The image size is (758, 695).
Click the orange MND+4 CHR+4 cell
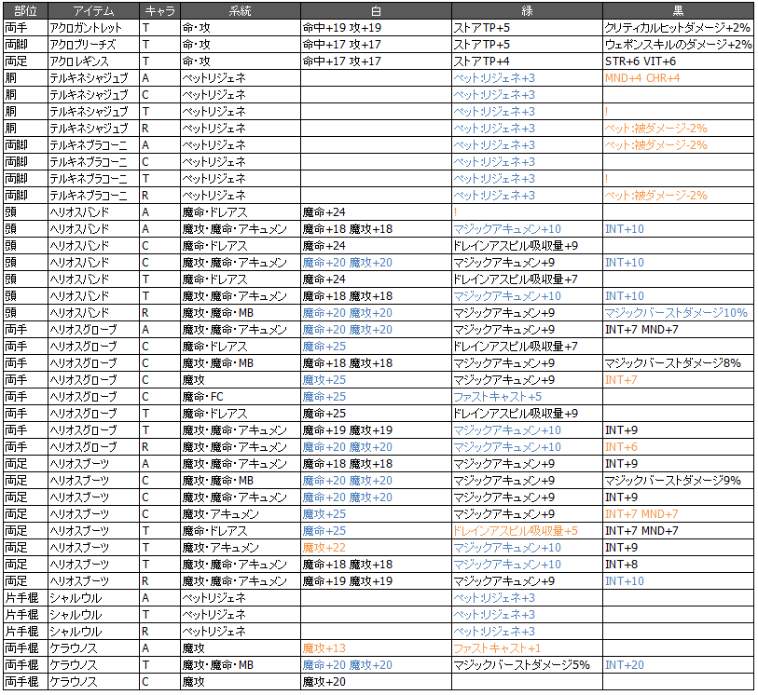pos(678,78)
